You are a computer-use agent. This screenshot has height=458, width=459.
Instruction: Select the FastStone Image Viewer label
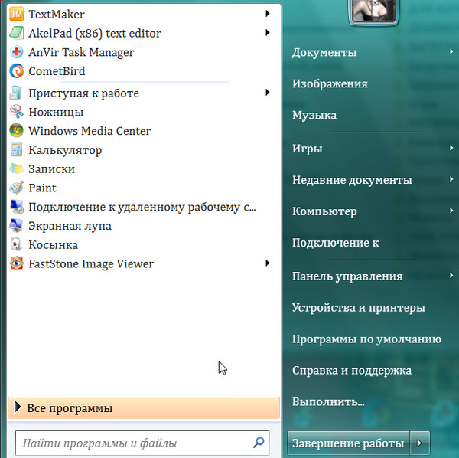pyautogui.click(x=91, y=264)
